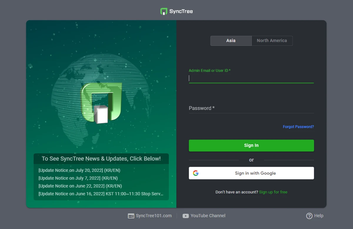Select the Asia region tab

231,41
